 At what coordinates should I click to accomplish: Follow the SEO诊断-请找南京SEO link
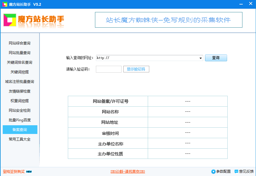(x=128, y=171)
